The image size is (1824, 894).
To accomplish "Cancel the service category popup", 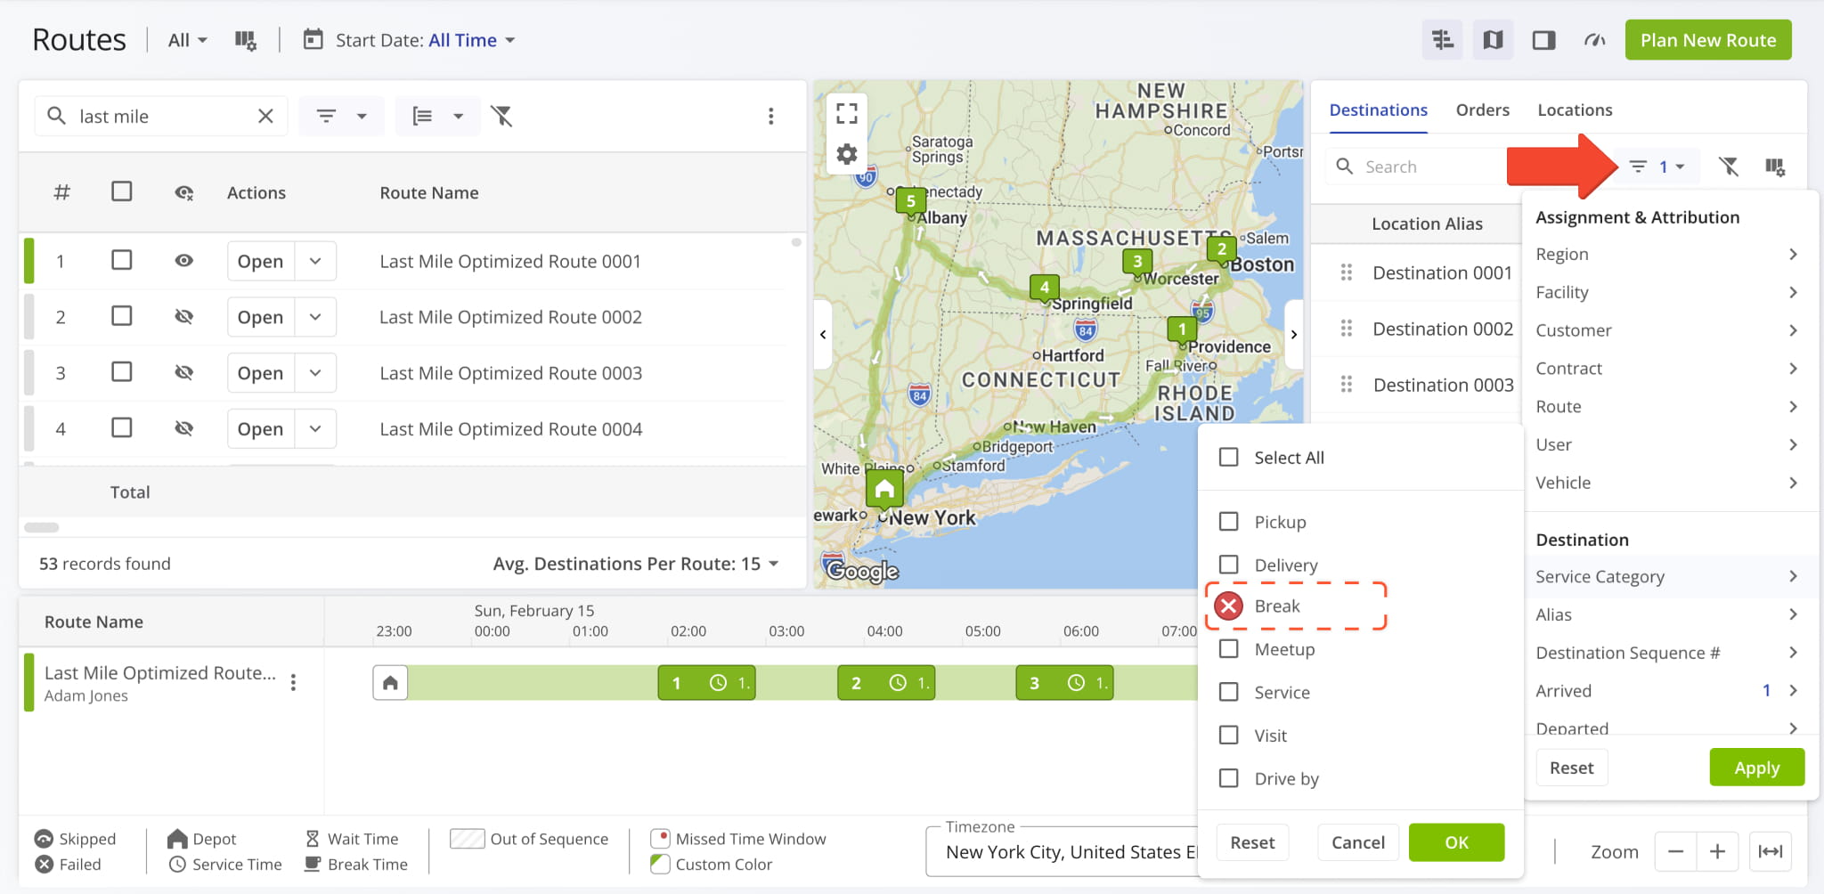I will 1357,842.
